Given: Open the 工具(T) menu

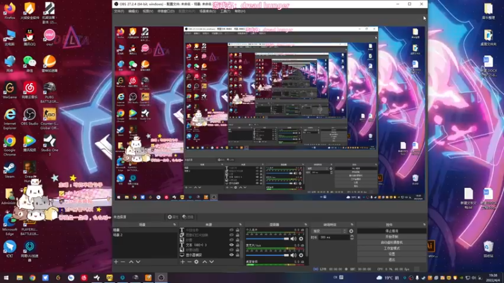Looking at the screenshot, I should [x=226, y=11].
